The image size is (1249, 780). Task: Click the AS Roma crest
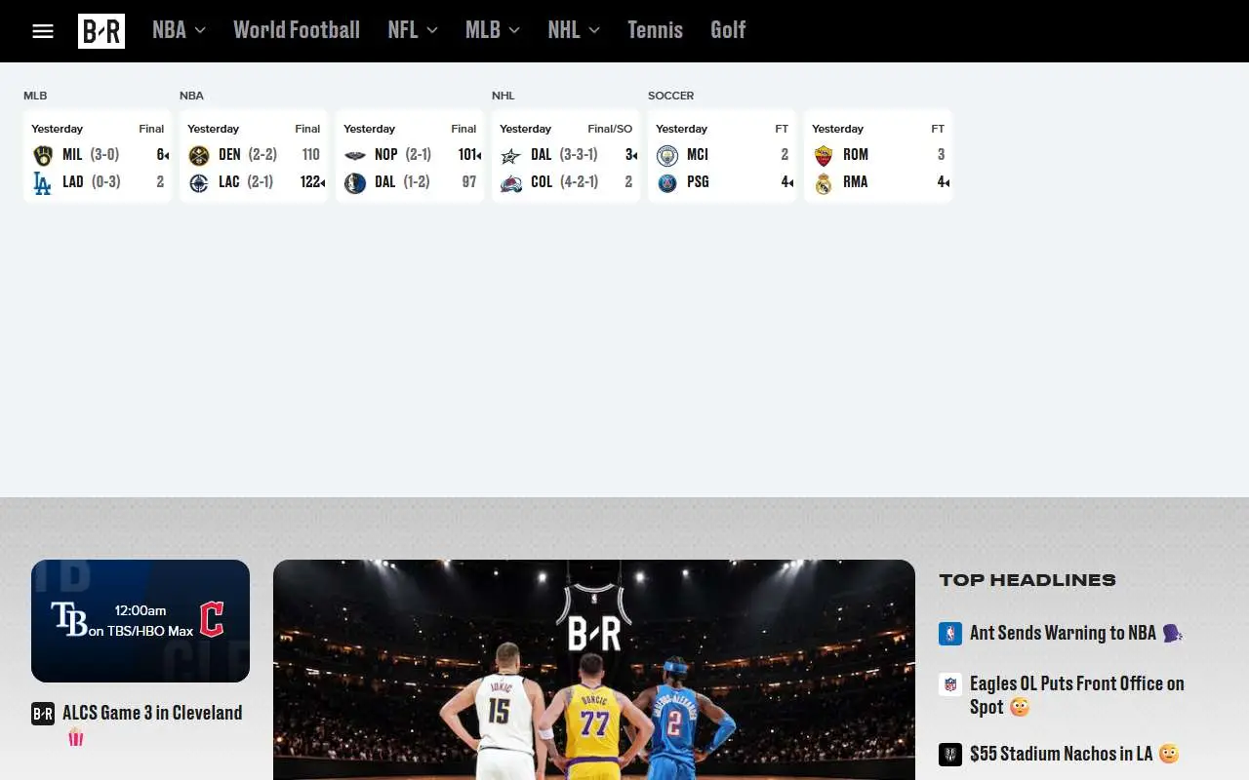(824, 155)
